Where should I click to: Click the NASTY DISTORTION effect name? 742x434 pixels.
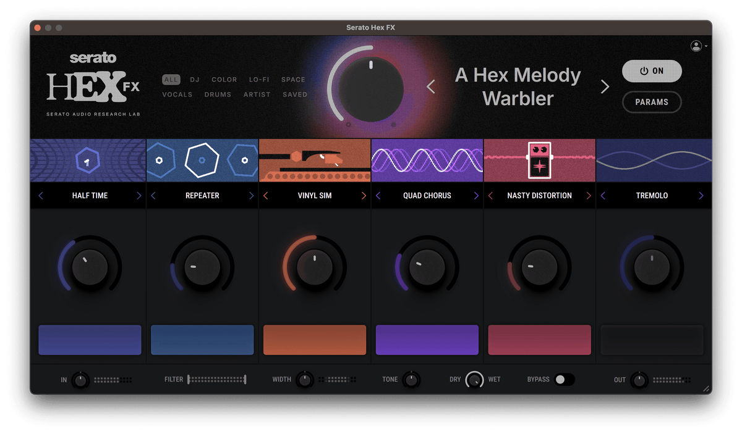(540, 196)
